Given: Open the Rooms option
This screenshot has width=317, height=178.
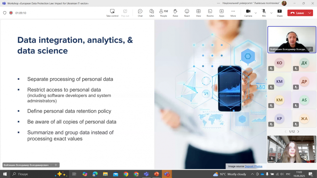Looking at the screenshot, I should 210,13.
